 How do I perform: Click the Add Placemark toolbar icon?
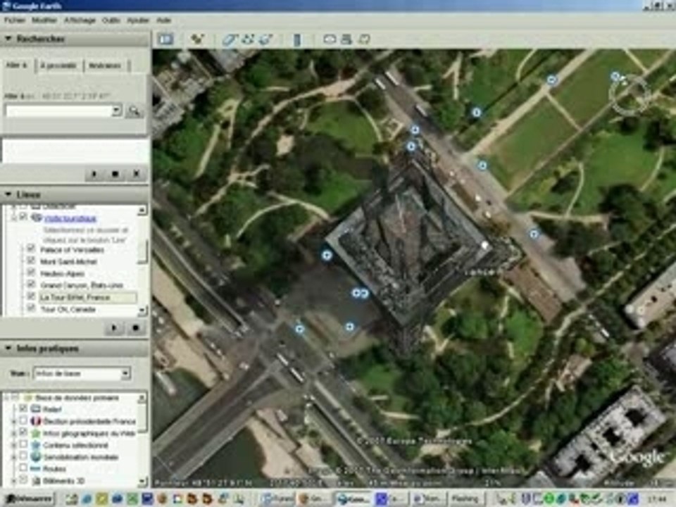[197, 39]
